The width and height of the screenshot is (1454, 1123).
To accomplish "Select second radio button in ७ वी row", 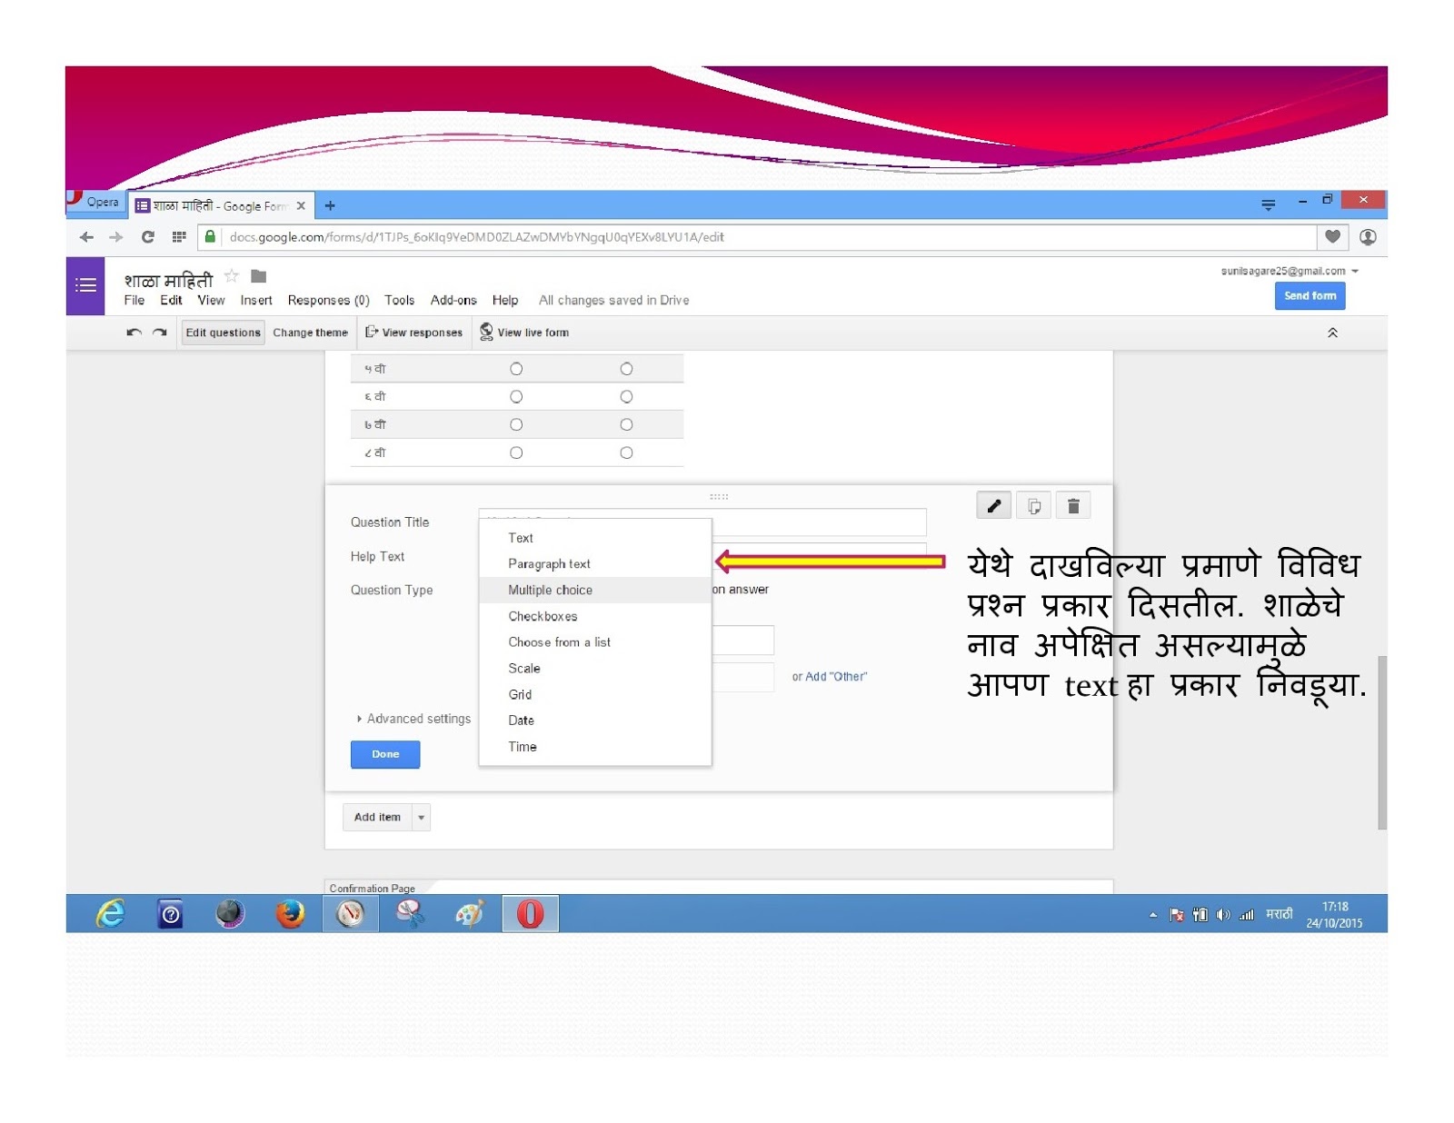I will 626,424.
